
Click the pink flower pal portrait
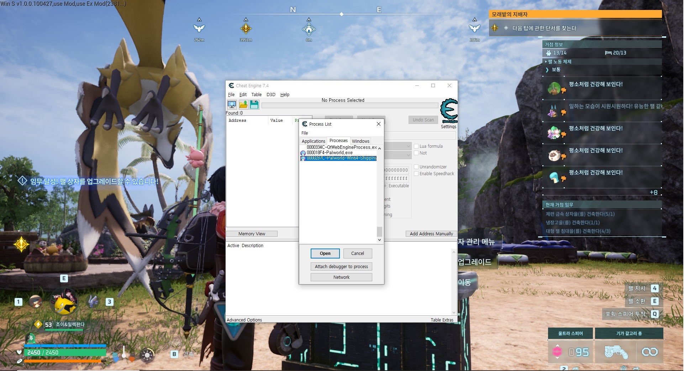554,132
